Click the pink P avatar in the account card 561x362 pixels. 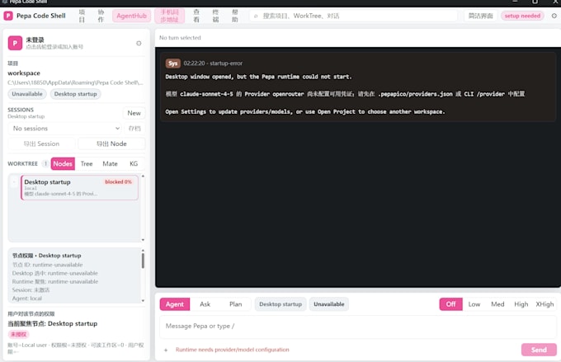[x=15, y=43]
